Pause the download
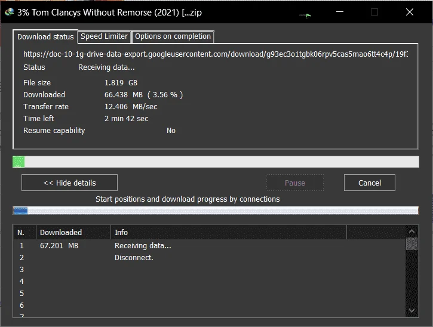 click(x=295, y=183)
